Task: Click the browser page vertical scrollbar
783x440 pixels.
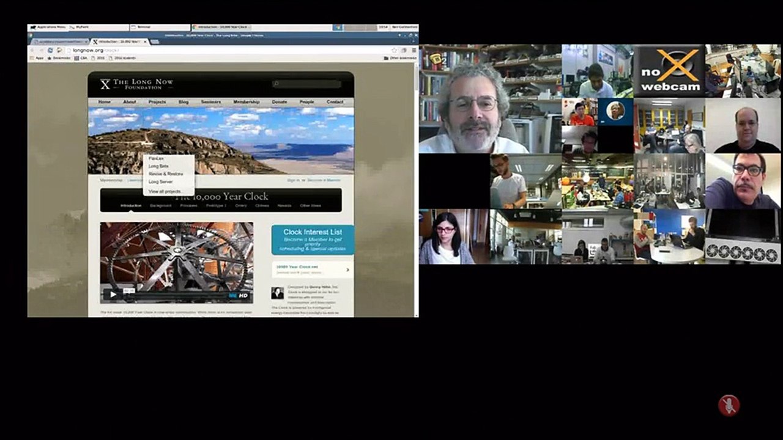Action: pos(417,189)
